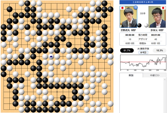The width and height of the screenshot is (167, 113).
Task: Click the 芝野虎丸 player portrait
Action: click(x=128, y=17)
